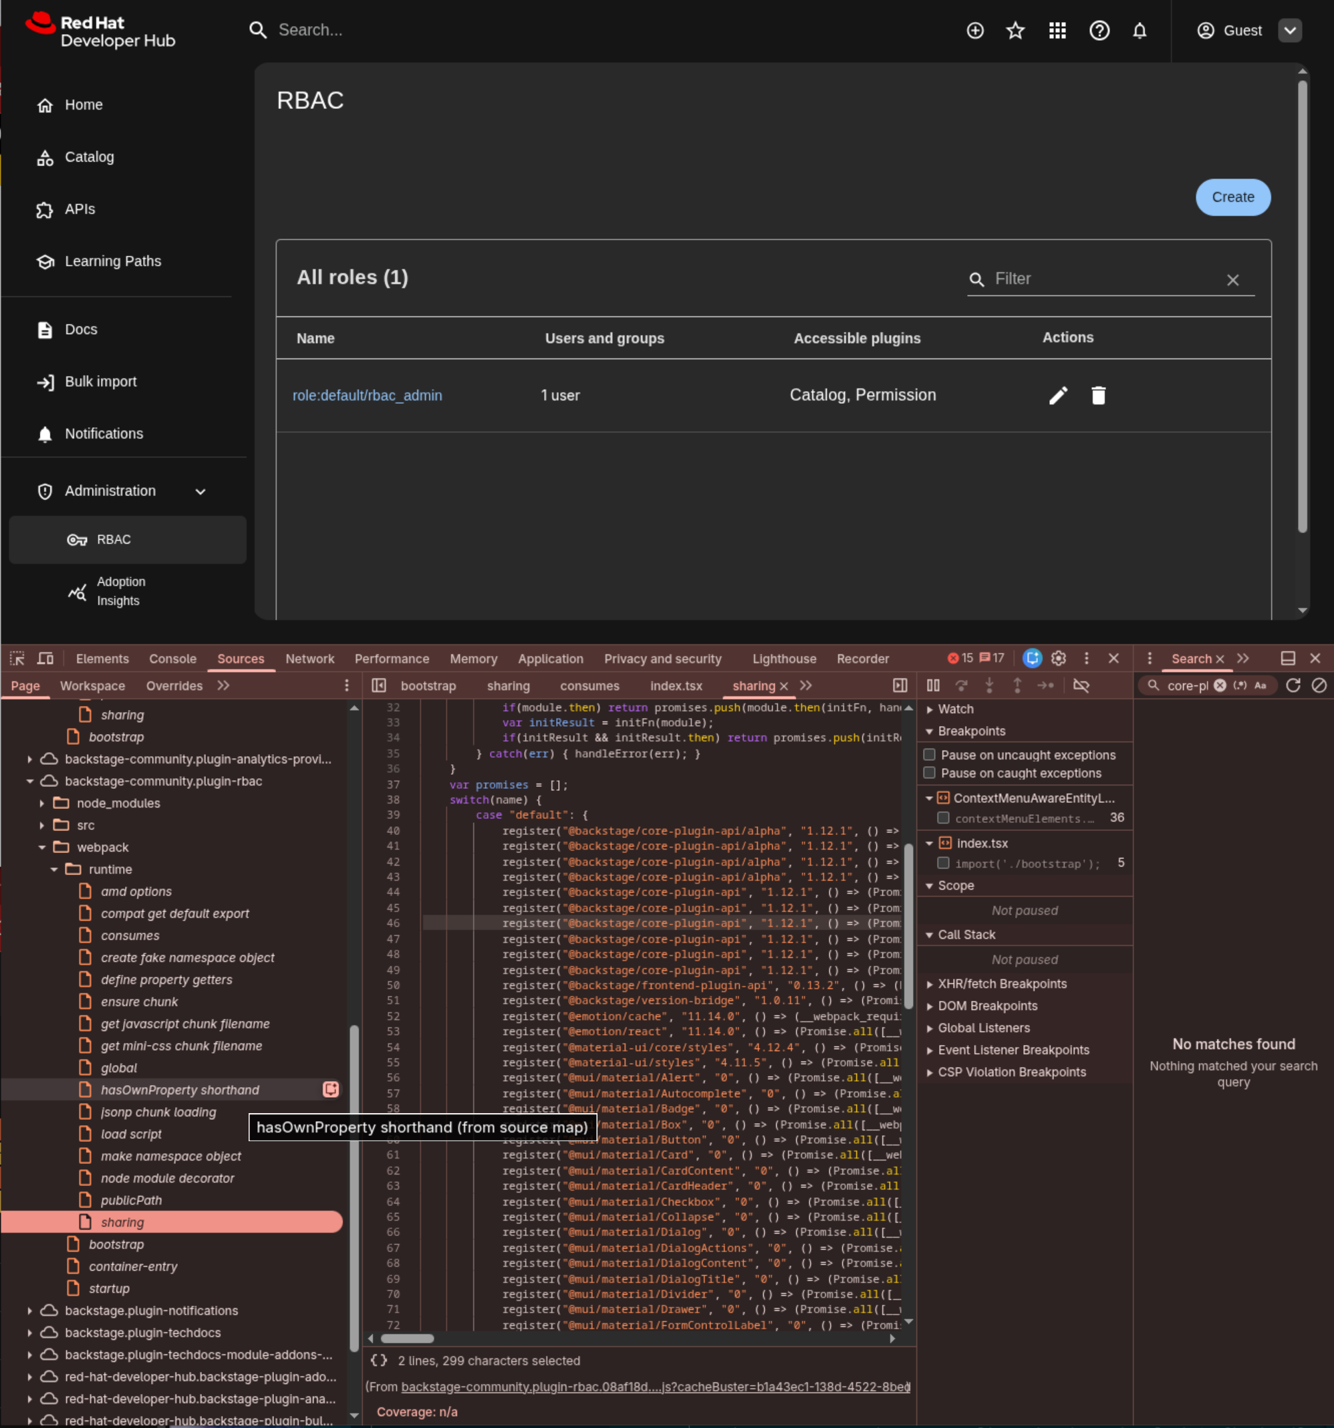This screenshot has height=1428, width=1334.
Task: Enable Pause on uncaught exceptions
Action: pyautogui.click(x=929, y=754)
